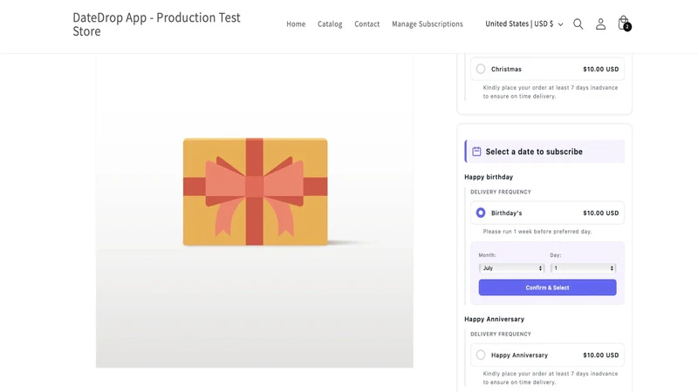Image resolution: width=698 pixels, height=392 pixels.
Task: Click the Happy Anniversary $10.00 USD price
Action: pyautogui.click(x=600, y=355)
